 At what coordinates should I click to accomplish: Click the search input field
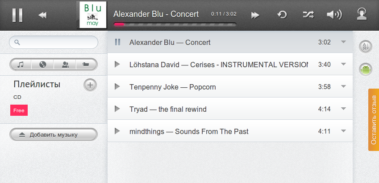54,42
